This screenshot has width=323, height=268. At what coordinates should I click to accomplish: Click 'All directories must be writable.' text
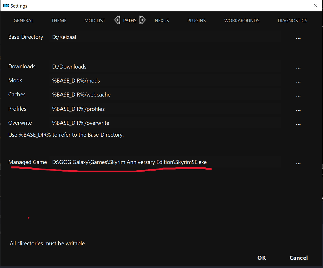(48, 243)
